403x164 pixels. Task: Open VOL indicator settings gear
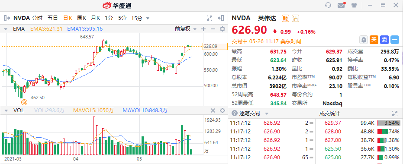tap(222, 110)
